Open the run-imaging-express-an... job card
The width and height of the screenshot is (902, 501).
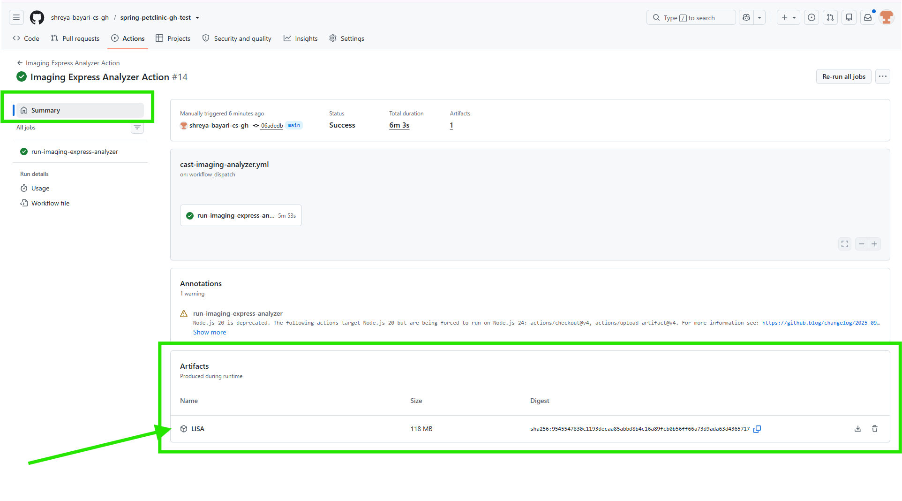(241, 216)
